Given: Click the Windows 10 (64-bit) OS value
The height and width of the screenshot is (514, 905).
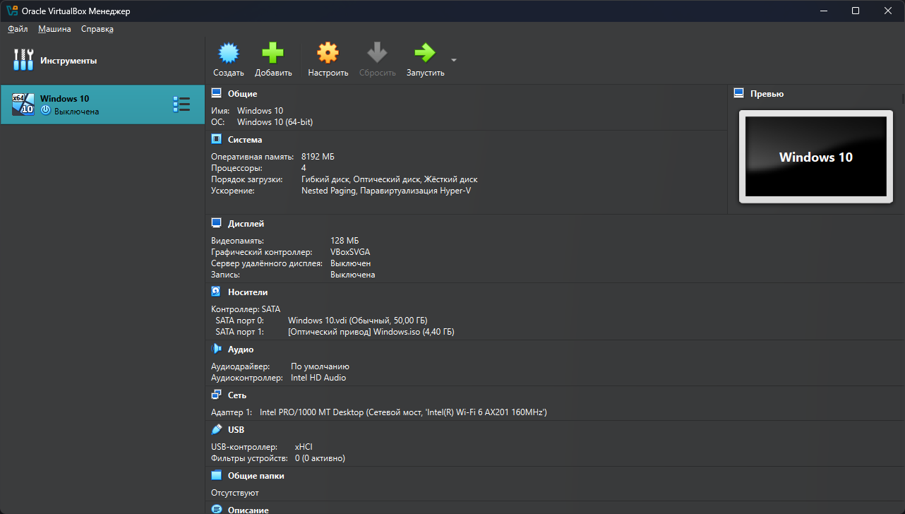Looking at the screenshot, I should 275,122.
